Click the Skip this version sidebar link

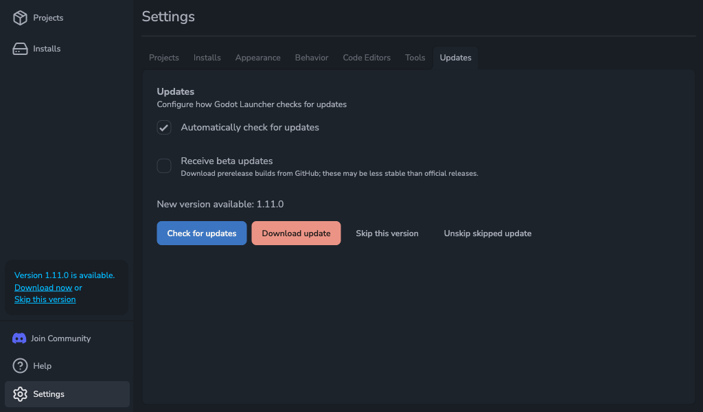[45, 299]
